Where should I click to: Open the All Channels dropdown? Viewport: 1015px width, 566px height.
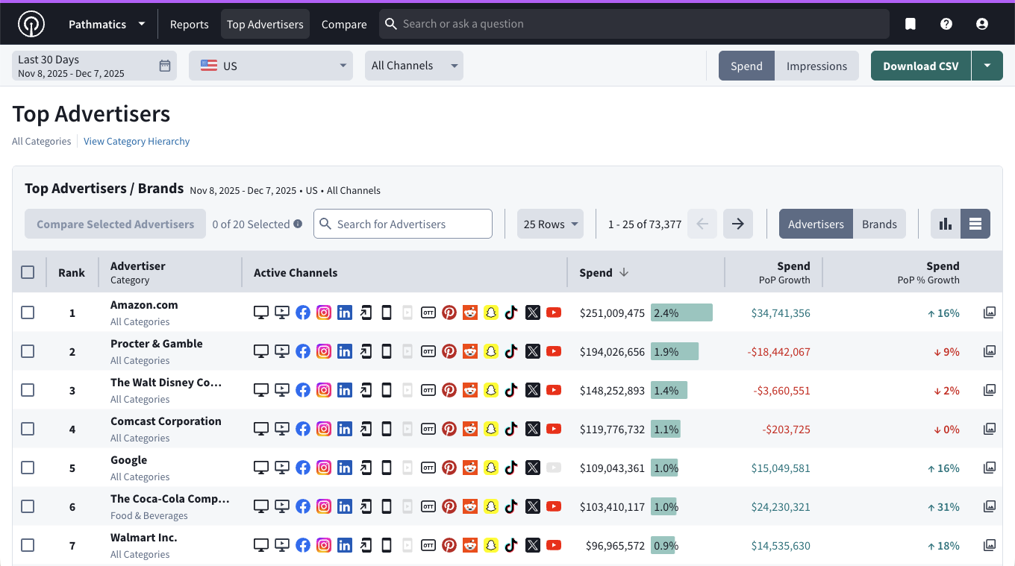tap(414, 66)
